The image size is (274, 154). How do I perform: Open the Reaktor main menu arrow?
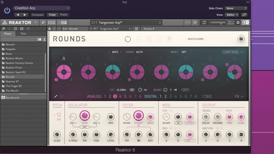coord(36,23)
